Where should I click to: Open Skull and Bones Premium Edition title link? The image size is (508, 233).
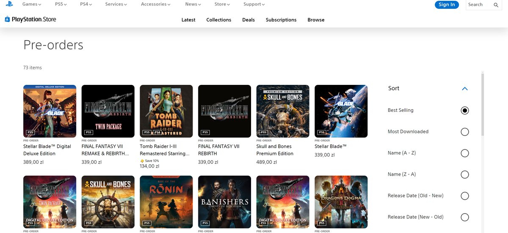tap(275, 150)
